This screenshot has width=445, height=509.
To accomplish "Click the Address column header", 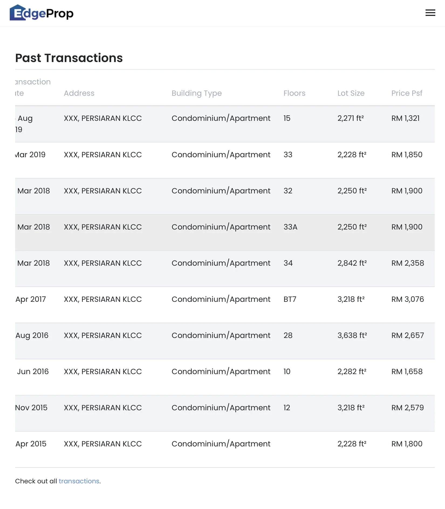I will coord(79,93).
